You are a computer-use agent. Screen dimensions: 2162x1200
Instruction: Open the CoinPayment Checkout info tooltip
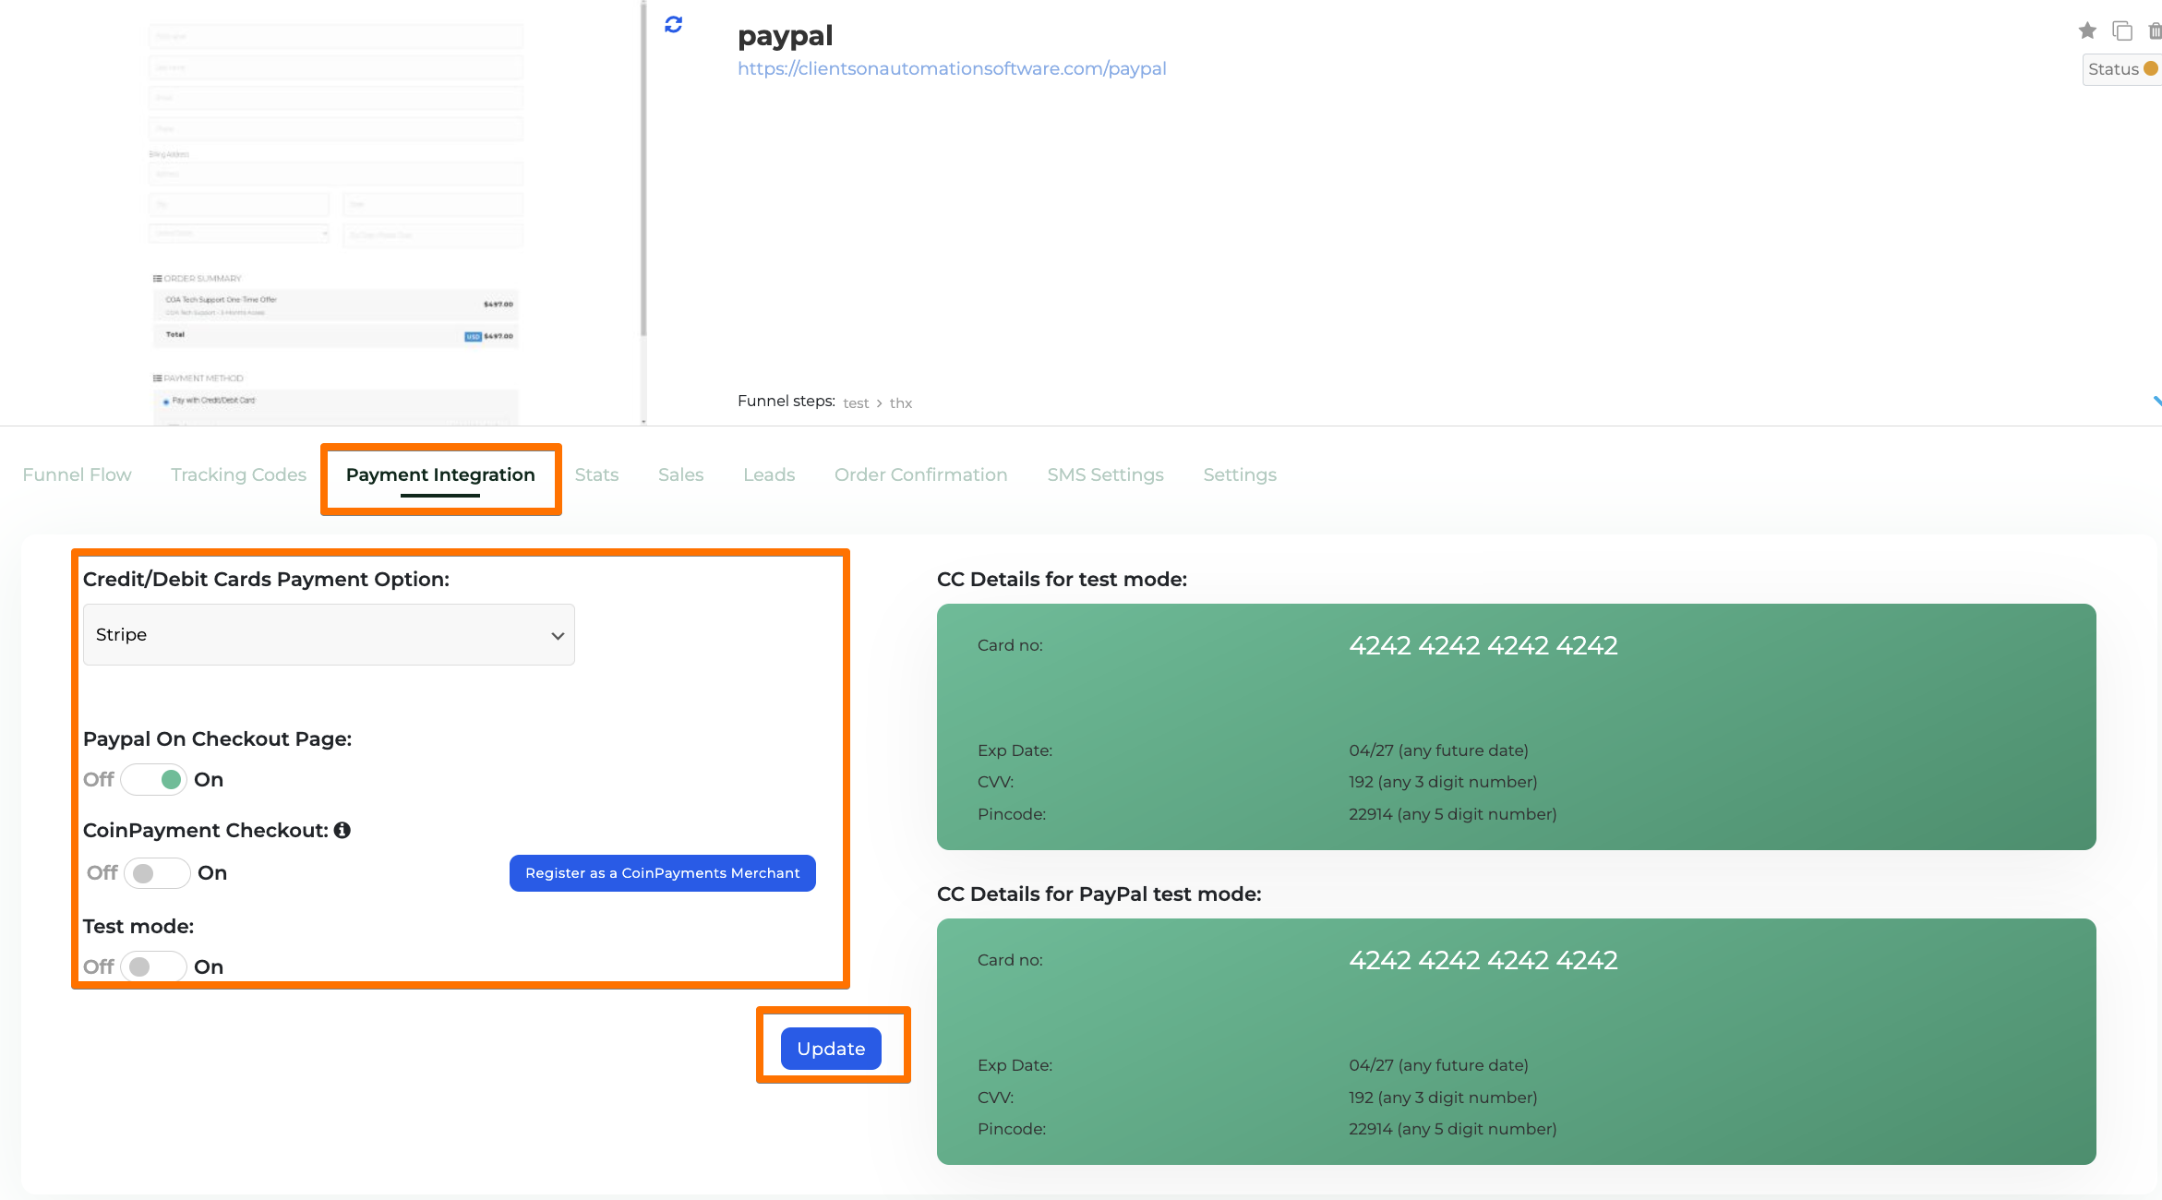click(x=342, y=830)
